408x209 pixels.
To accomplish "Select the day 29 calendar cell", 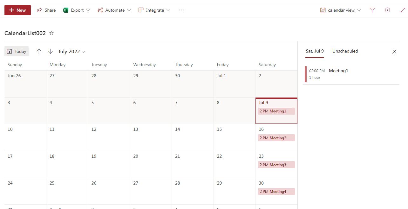I will (235, 191).
